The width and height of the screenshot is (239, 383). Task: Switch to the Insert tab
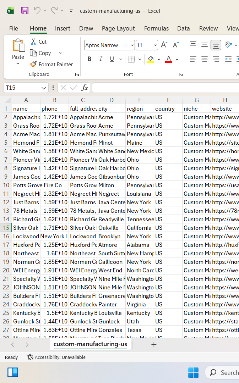click(x=63, y=28)
